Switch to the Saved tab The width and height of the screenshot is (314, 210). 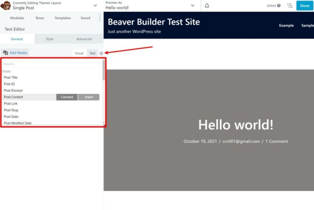(x=85, y=18)
